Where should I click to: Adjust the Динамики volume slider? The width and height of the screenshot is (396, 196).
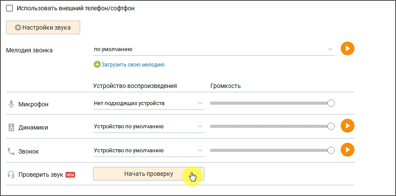click(x=272, y=126)
